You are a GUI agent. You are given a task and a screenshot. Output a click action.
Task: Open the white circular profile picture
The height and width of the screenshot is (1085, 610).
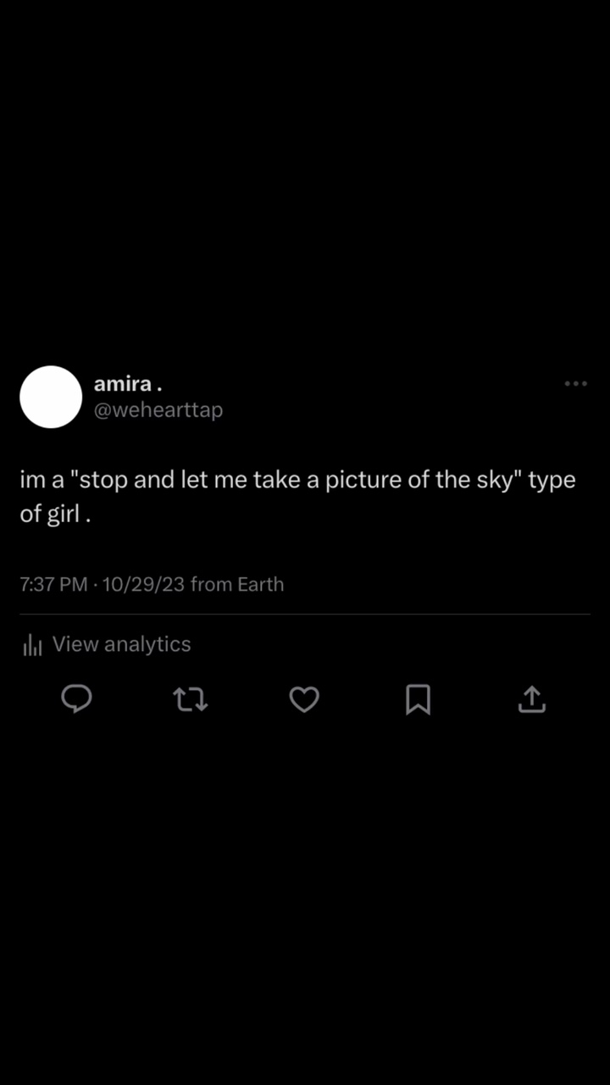tap(51, 397)
